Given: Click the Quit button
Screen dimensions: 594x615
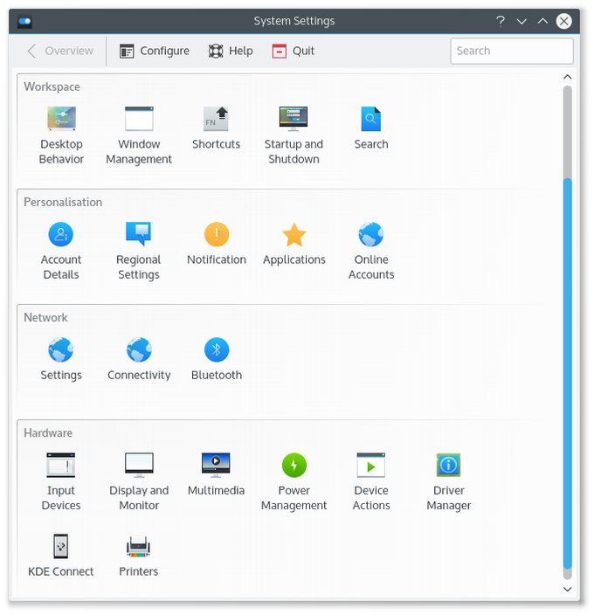Looking at the screenshot, I should (x=294, y=51).
